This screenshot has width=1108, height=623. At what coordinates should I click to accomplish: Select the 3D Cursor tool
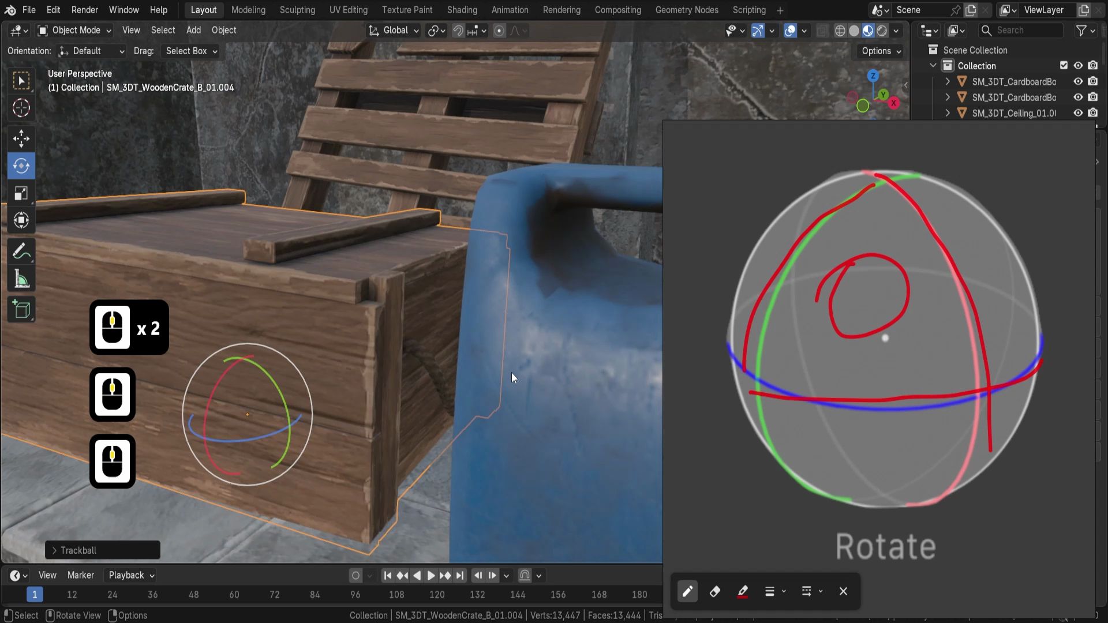pyautogui.click(x=21, y=108)
